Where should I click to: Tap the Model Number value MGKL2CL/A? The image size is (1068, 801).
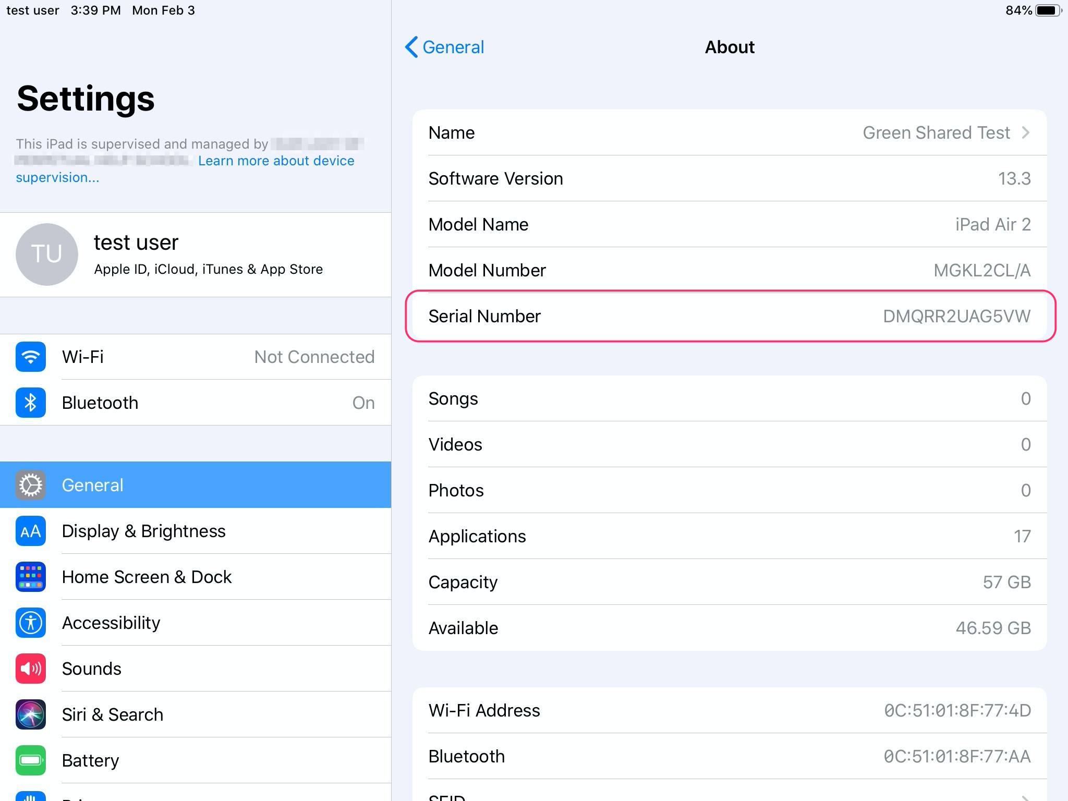tap(981, 270)
